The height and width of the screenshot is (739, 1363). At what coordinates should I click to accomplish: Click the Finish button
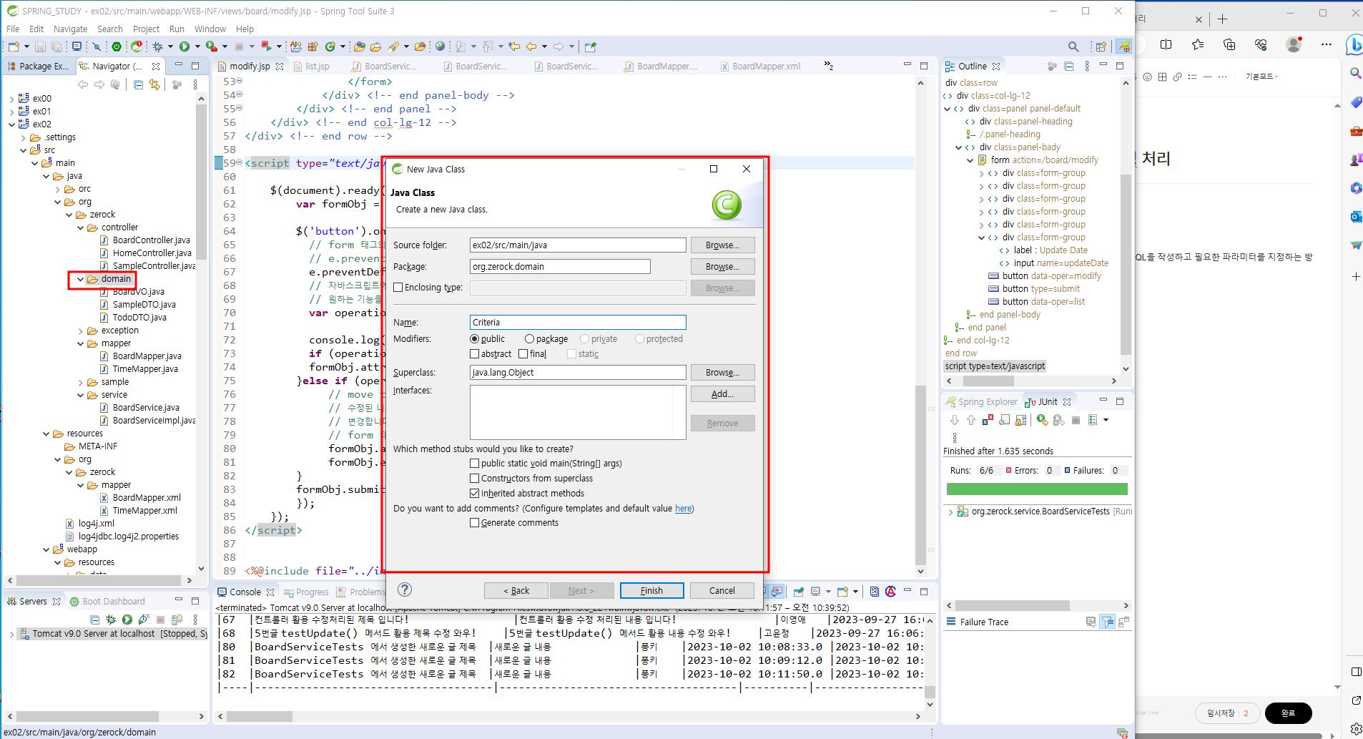651,590
